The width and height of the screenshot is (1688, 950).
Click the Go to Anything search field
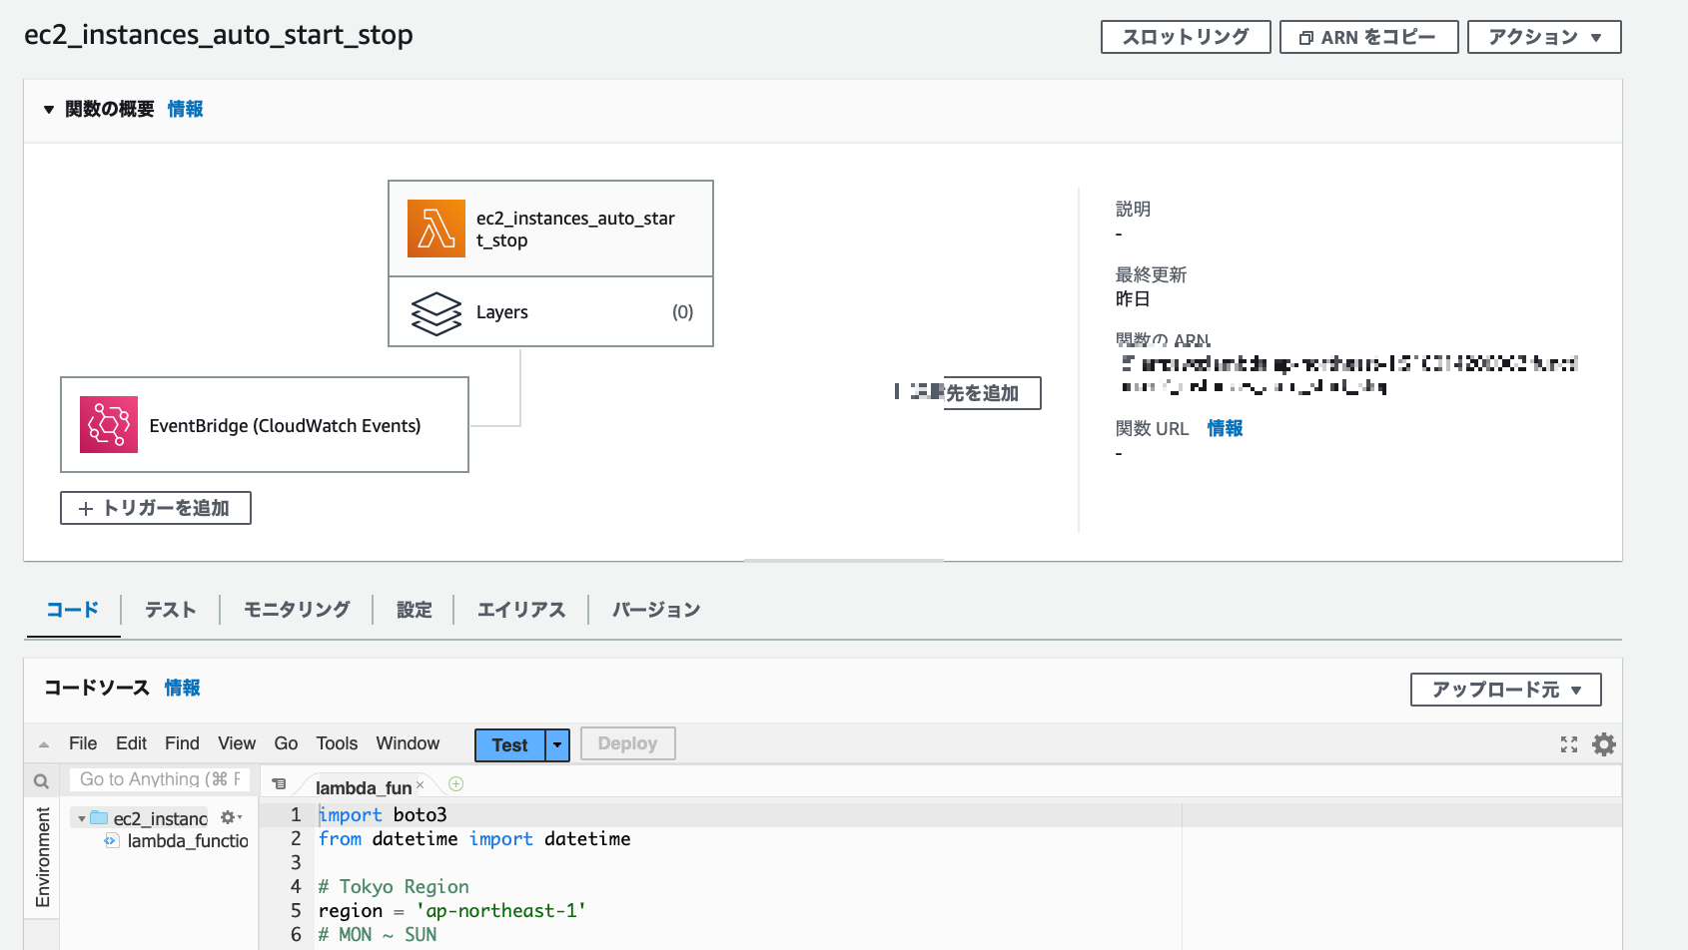pos(159,779)
